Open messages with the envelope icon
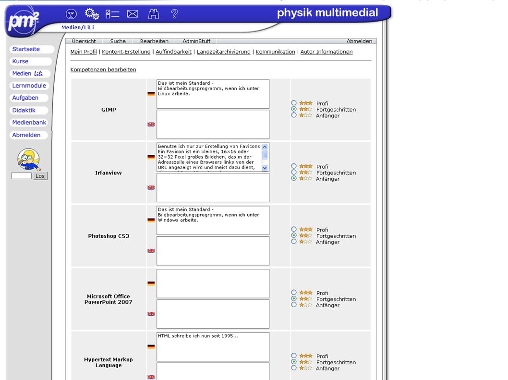This screenshot has width=508, height=380. [x=132, y=14]
